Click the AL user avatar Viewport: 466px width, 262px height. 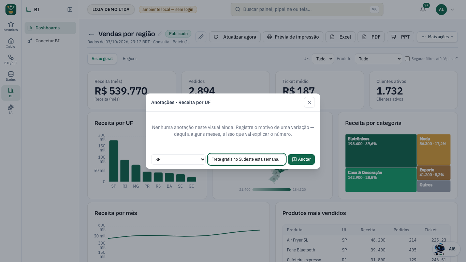coord(441,10)
